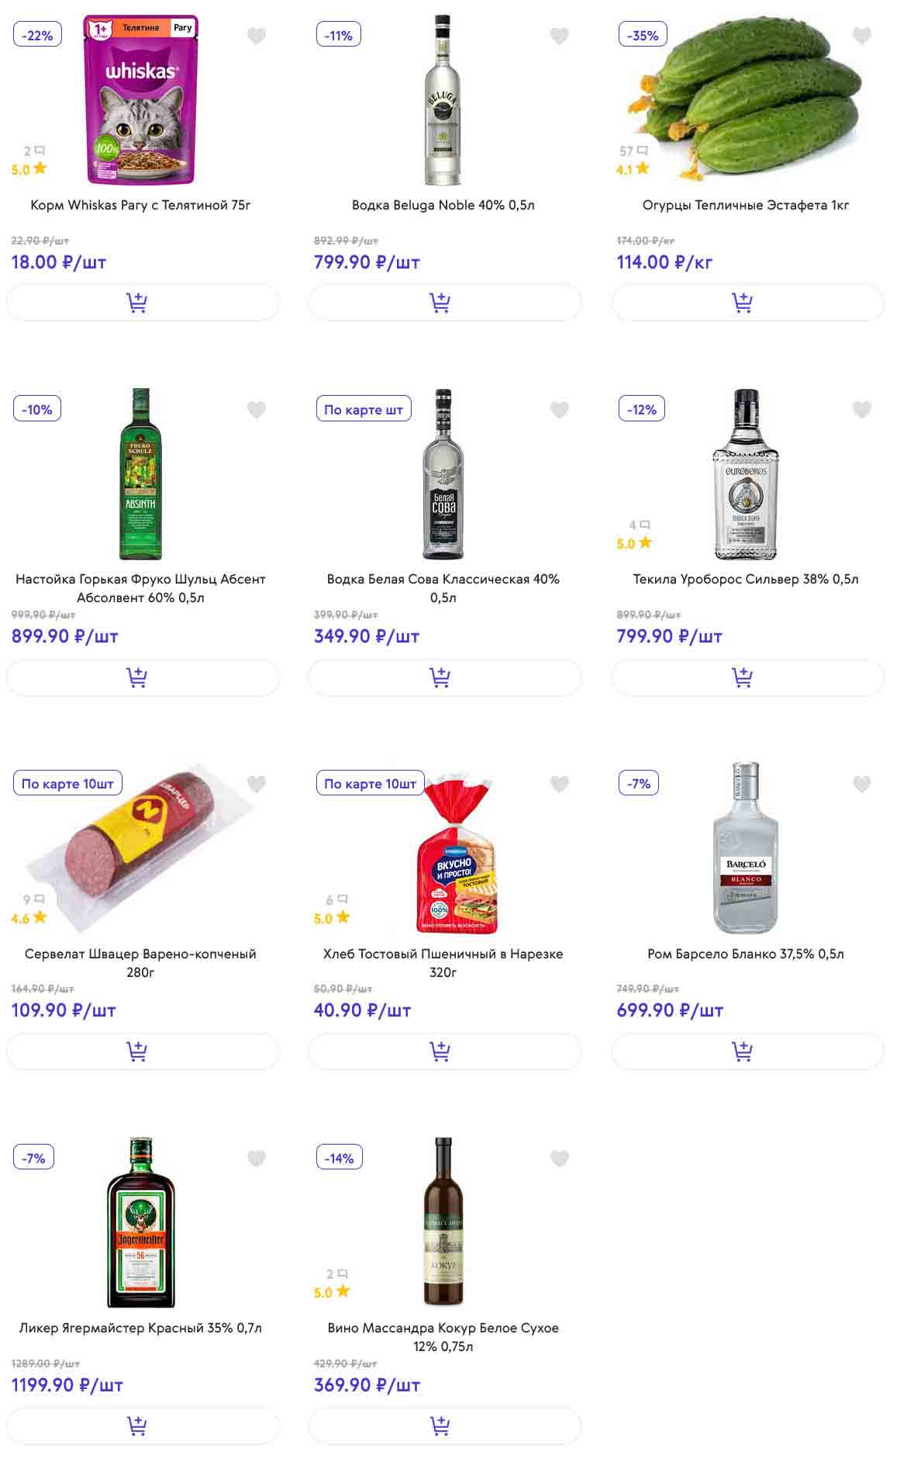Toggle favorite heart on toast bread
The width and height of the screenshot is (907, 1462).
(x=559, y=784)
